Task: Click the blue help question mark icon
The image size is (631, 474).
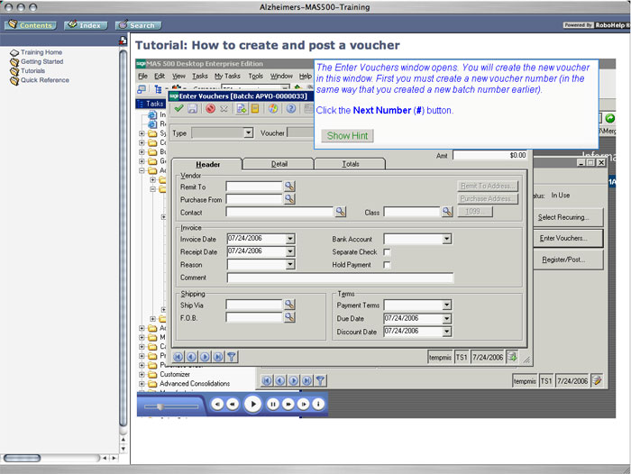Action: (291, 109)
